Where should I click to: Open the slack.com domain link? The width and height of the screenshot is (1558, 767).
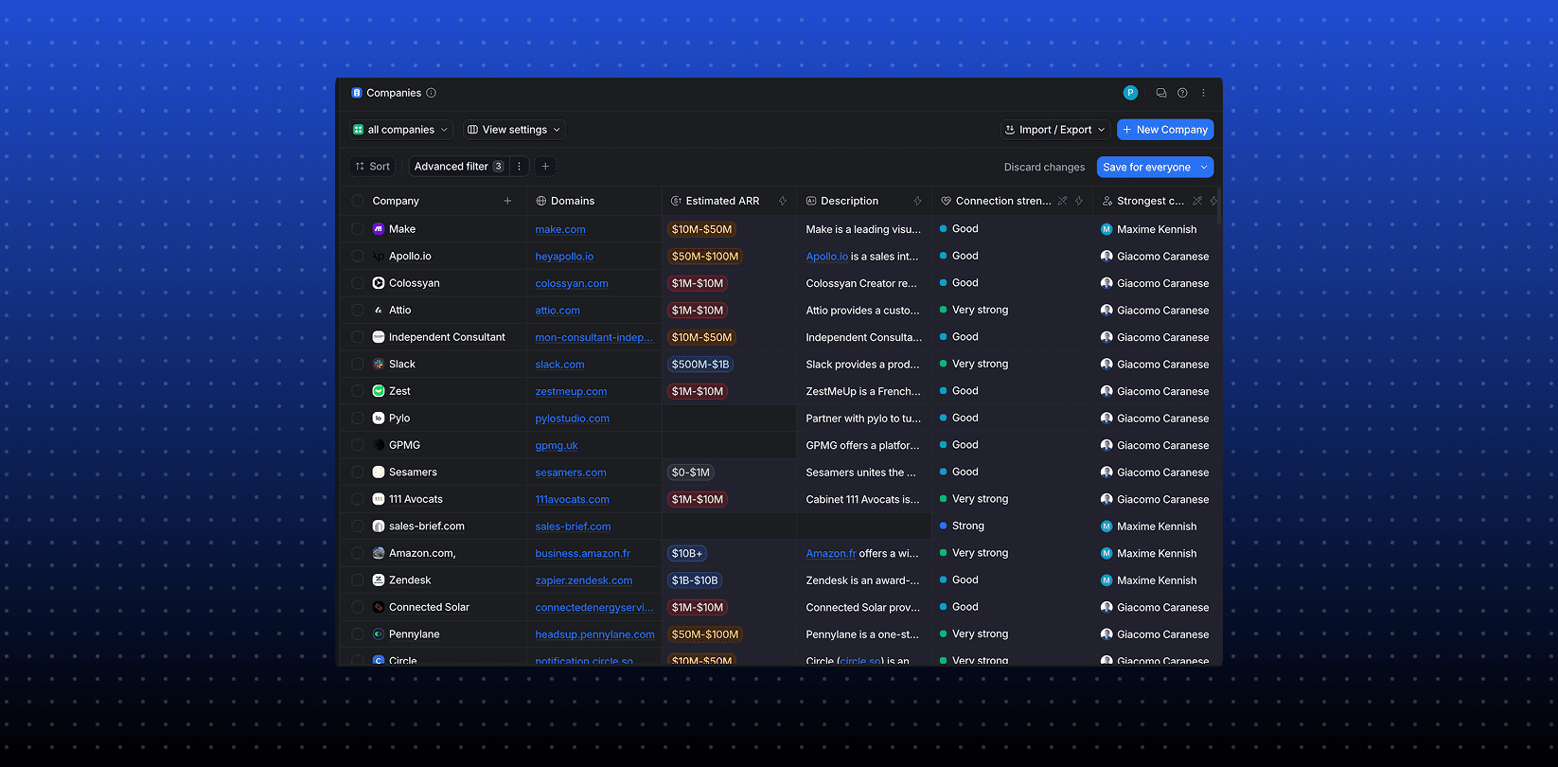[559, 365]
